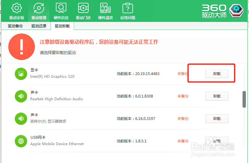Click the 360驱动大师 logo icon

pyautogui.click(x=236, y=11)
